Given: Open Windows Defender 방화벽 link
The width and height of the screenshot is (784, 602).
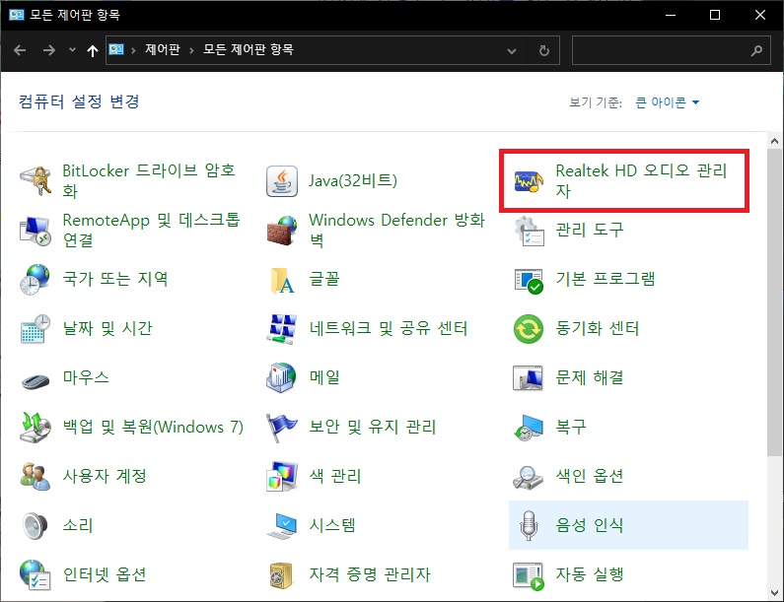Looking at the screenshot, I should coord(396,230).
